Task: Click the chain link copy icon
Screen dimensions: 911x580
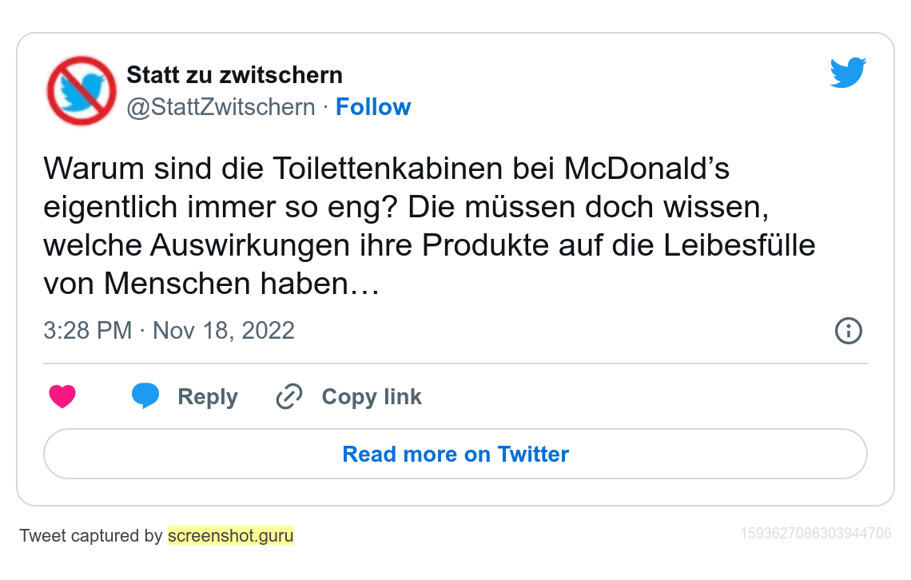Action: coord(288,397)
